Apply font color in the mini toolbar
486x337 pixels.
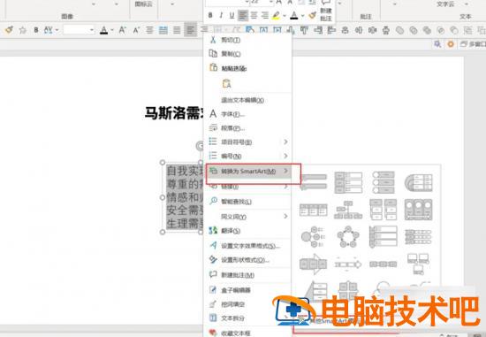294,15
